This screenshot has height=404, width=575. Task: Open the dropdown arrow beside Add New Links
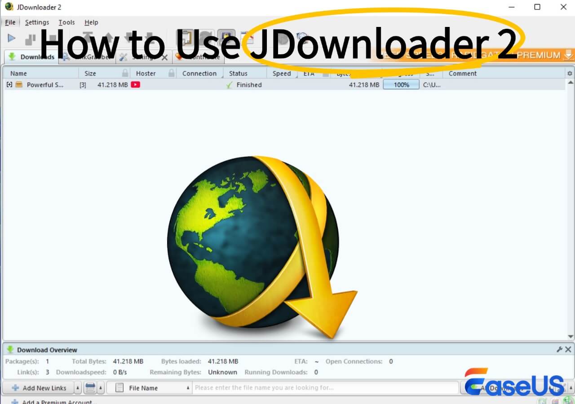[x=77, y=387]
